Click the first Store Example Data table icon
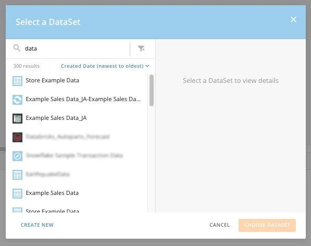 coord(18,81)
